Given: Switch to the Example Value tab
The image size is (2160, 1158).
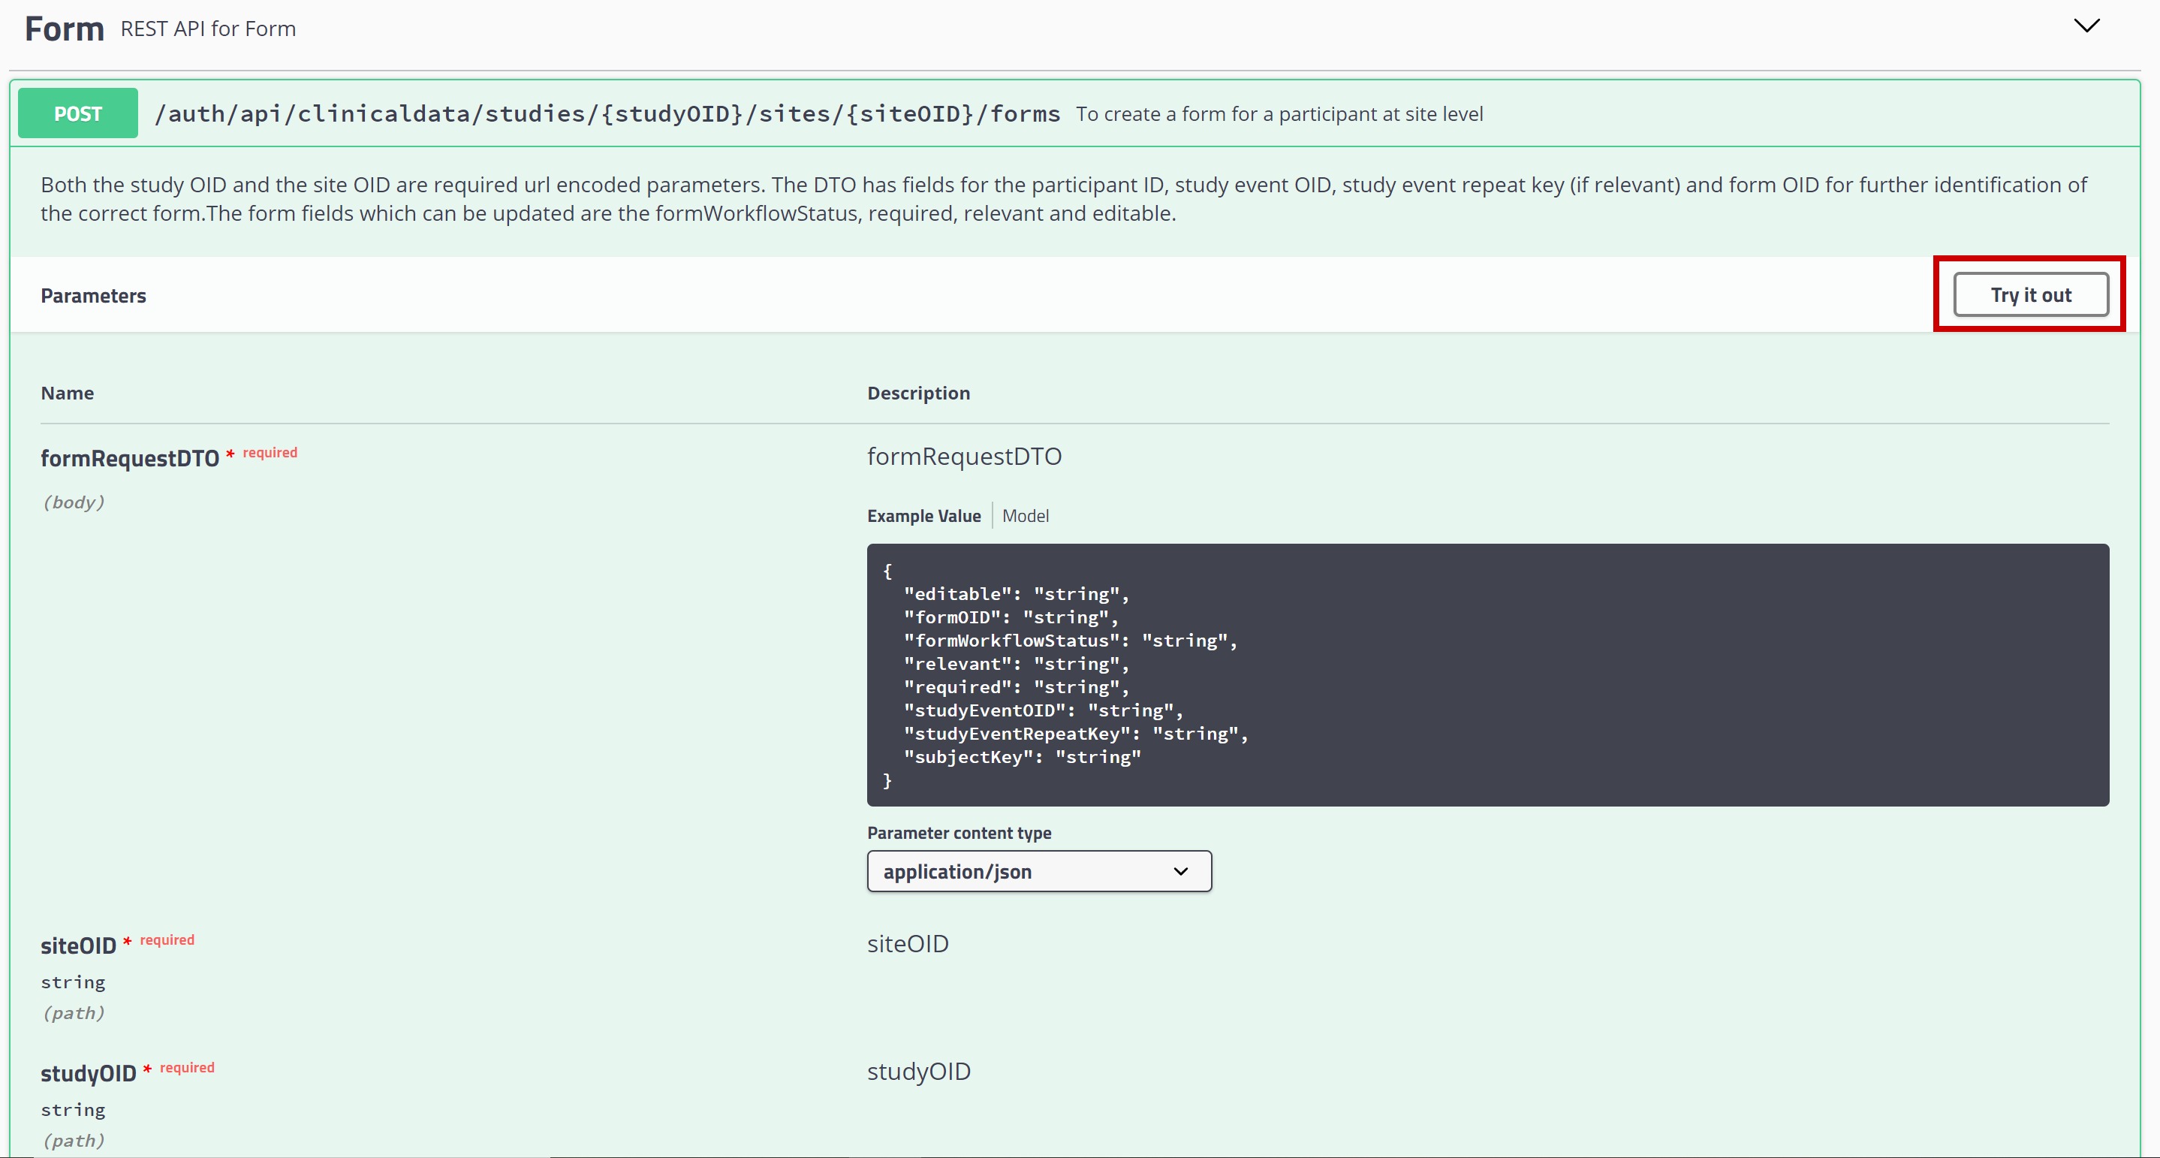Looking at the screenshot, I should pyautogui.click(x=923, y=516).
